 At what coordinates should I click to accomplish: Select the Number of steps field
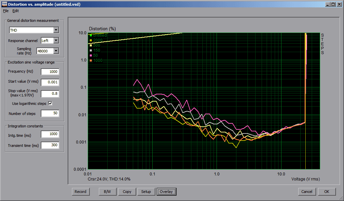point(50,114)
